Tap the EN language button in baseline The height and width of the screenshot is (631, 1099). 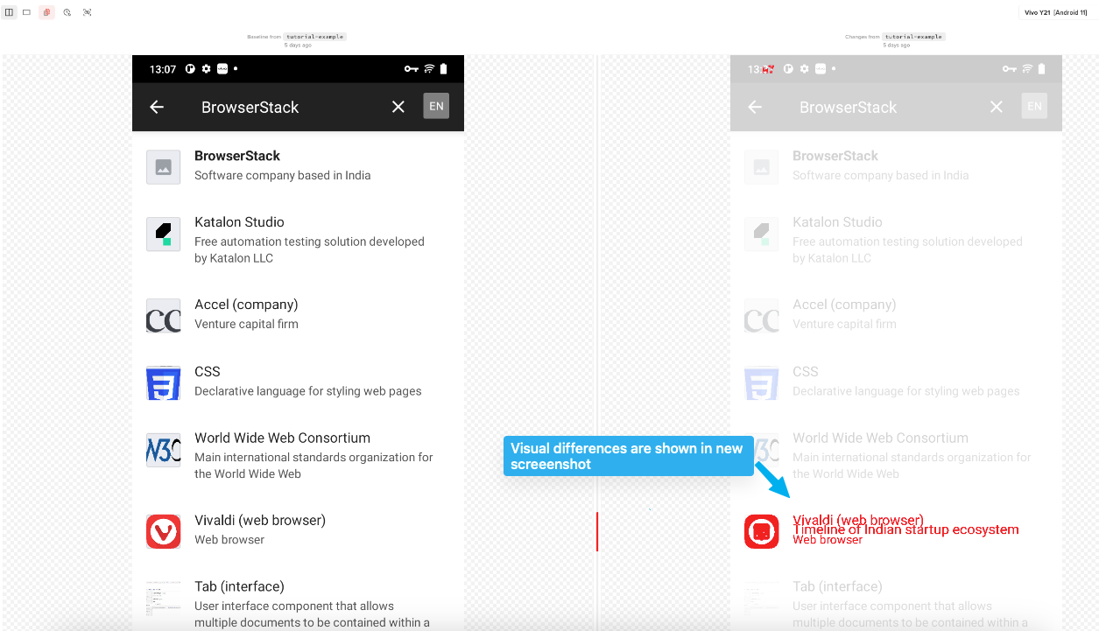click(436, 107)
